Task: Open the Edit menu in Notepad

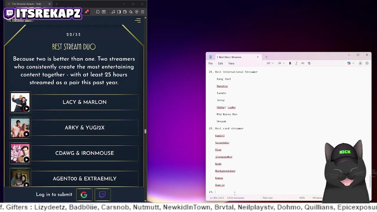Action: click(x=220, y=64)
